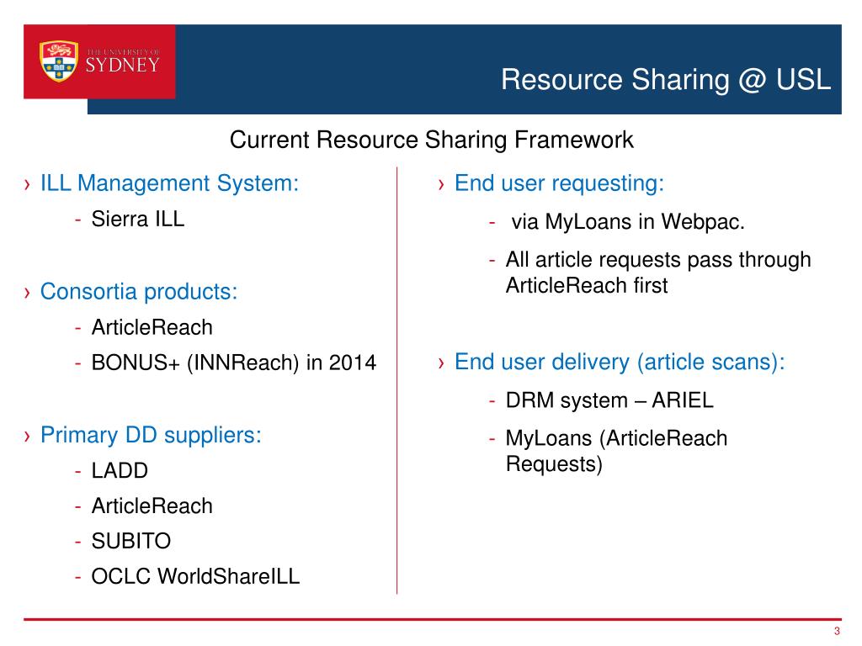Select the 'SUBITO' supplier entry
This screenshot has height=646, width=862.
pos(130,541)
